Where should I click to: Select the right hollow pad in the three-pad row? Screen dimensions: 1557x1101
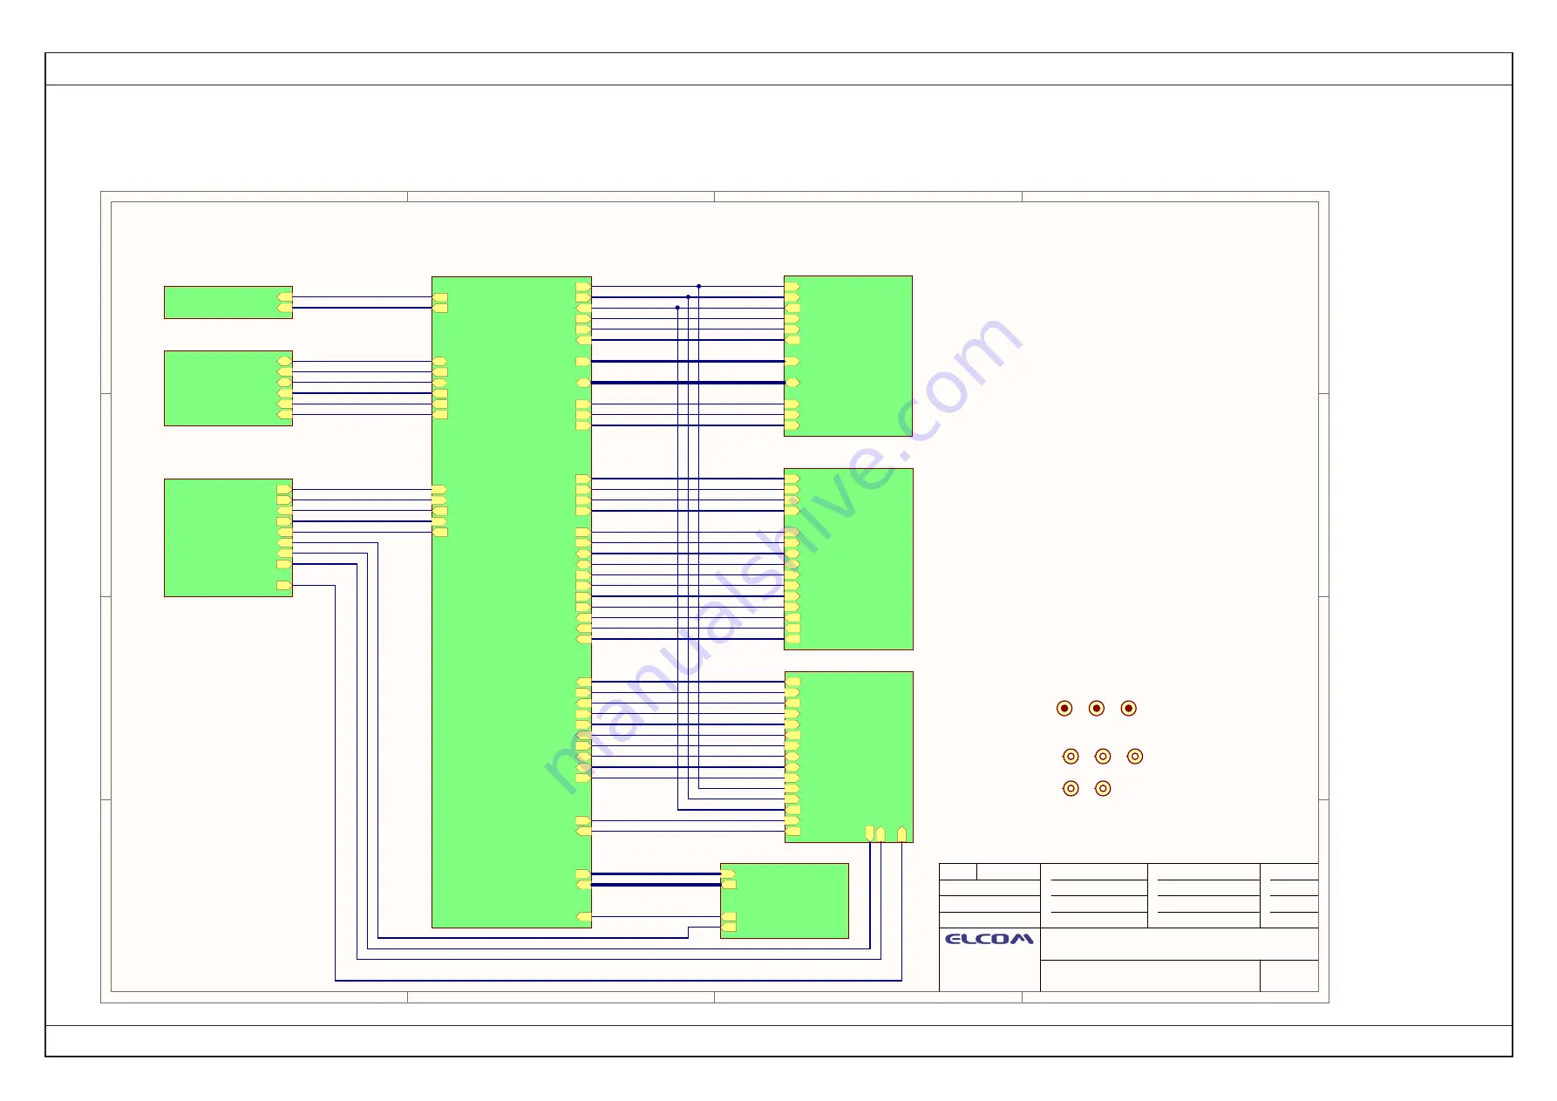[x=1135, y=757]
